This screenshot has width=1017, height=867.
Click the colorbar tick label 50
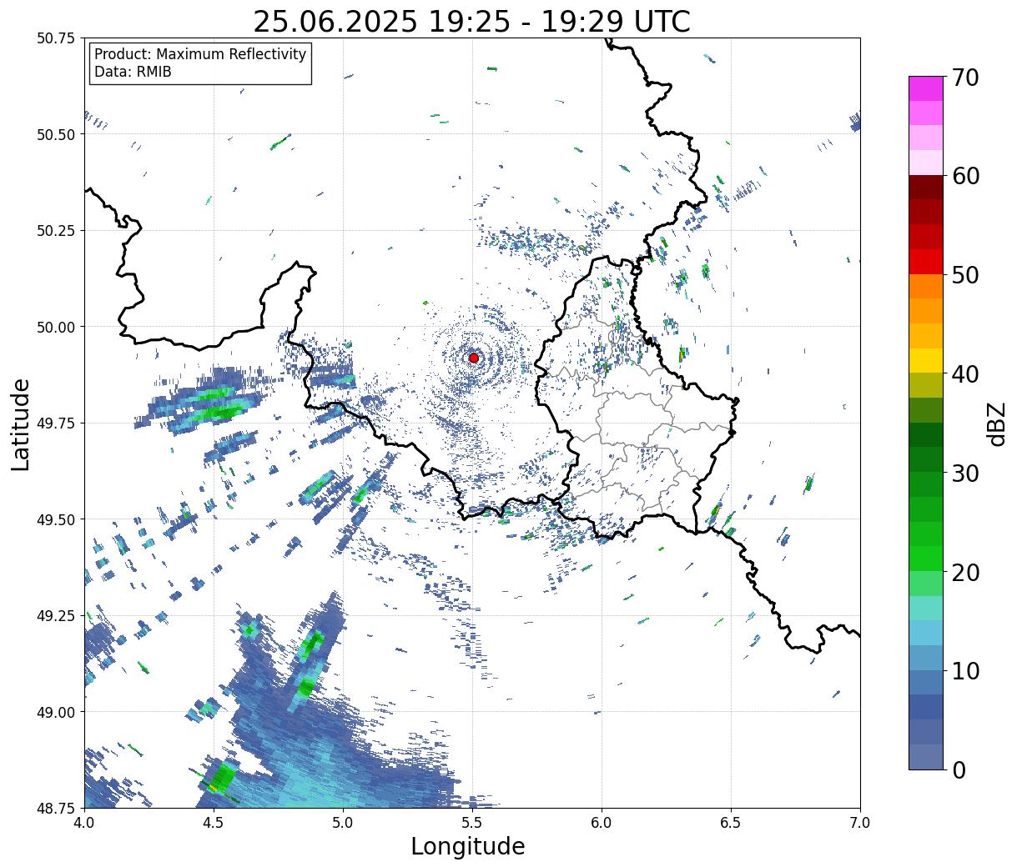965,275
